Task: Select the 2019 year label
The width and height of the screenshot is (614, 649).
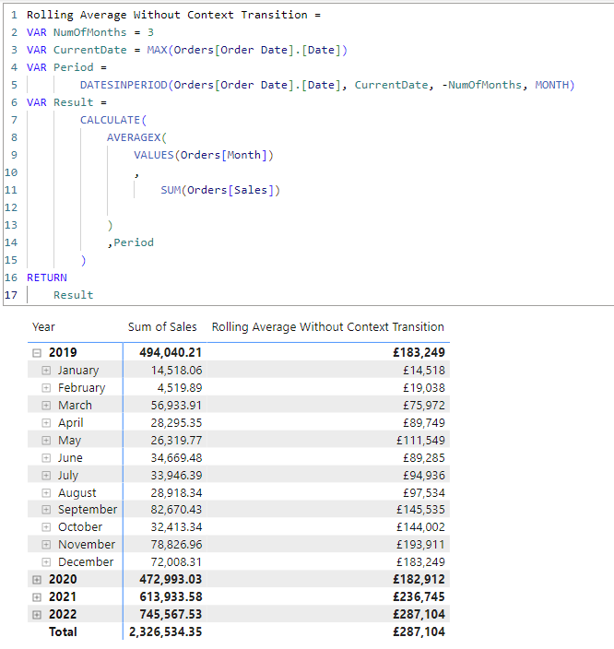Action: 63,353
